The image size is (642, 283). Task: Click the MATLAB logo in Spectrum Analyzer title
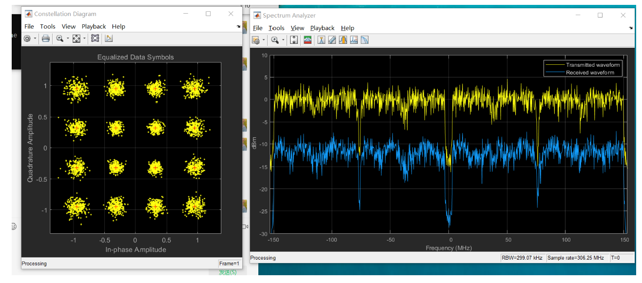click(256, 16)
